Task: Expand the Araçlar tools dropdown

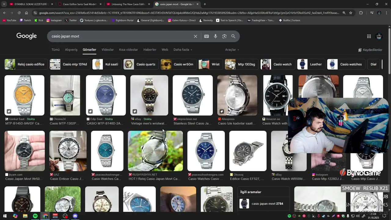Action: 232,50
